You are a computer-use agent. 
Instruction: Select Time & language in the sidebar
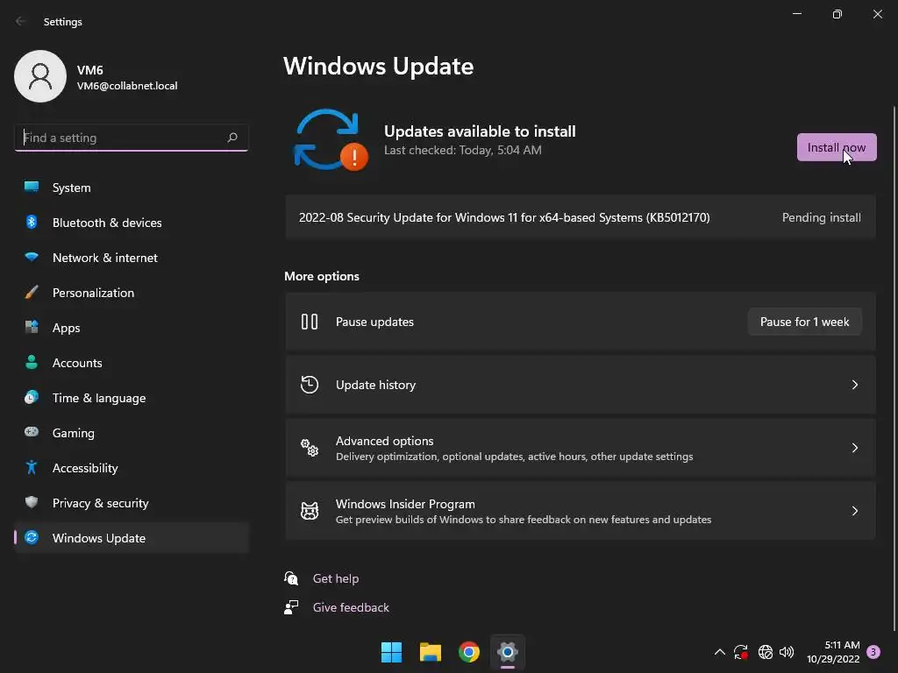(132, 397)
